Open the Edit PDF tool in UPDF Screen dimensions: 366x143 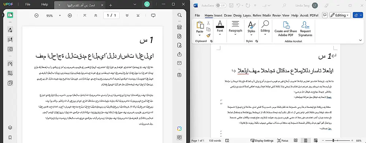[x=10, y=40]
